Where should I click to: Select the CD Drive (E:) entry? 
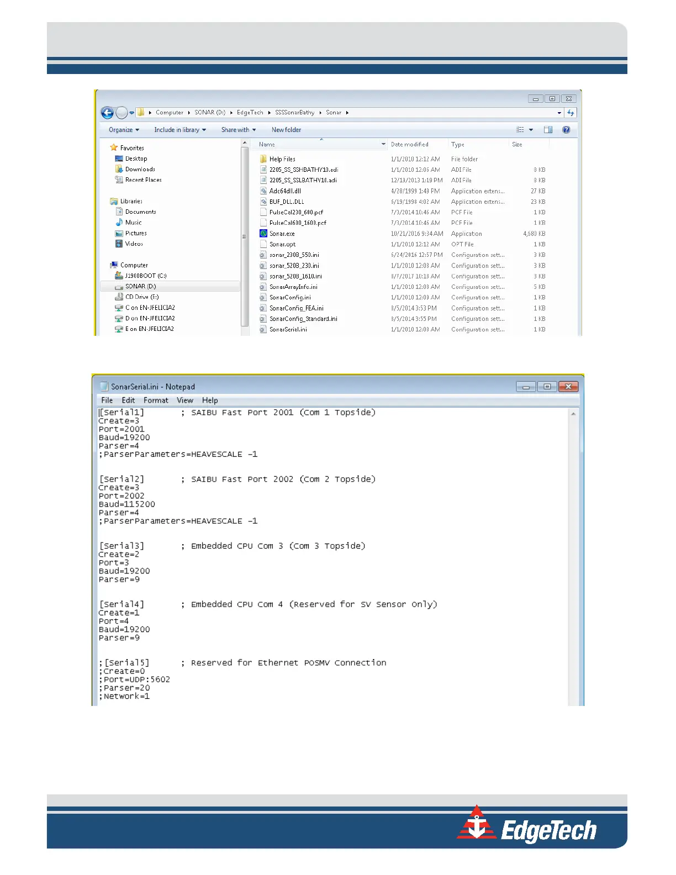click(x=141, y=297)
